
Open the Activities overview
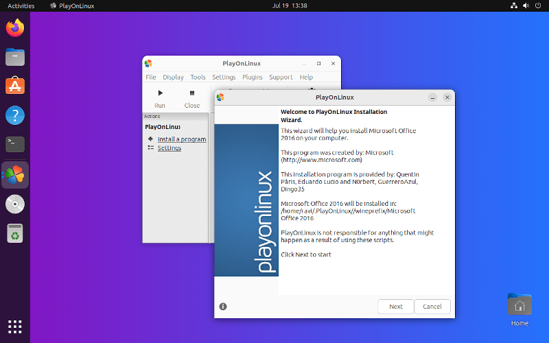coord(21,5)
